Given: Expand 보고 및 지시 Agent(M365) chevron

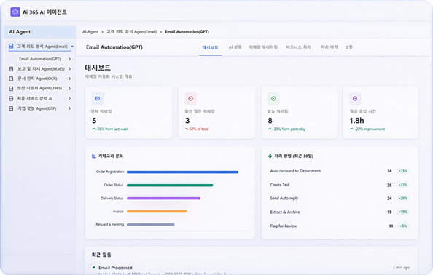Looking at the screenshot, I should [x=69, y=69].
